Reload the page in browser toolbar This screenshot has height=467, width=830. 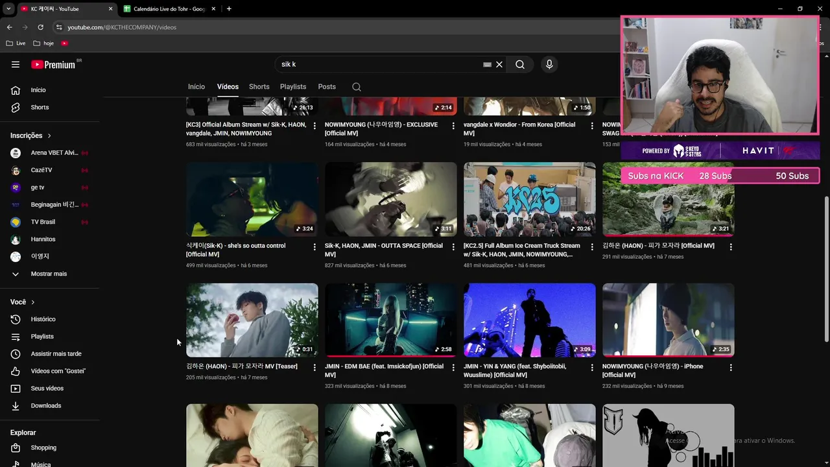coord(40,27)
